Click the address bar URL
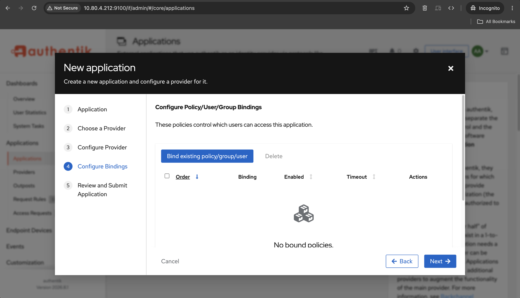The image size is (520, 298). (139, 8)
